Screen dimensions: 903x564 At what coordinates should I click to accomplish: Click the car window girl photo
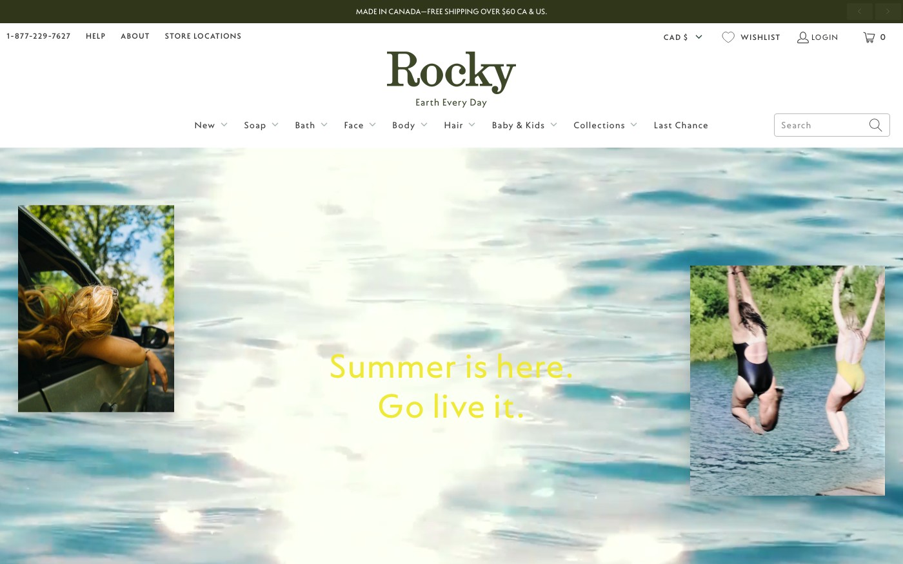coord(96,309)
